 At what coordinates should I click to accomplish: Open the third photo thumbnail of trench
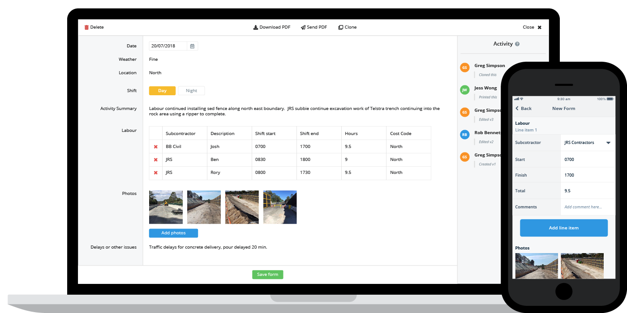pos(242,207)
